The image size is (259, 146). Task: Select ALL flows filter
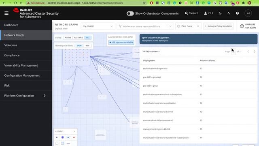pyautogui.click(x=88, y=38)
